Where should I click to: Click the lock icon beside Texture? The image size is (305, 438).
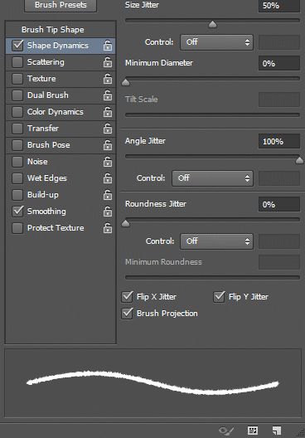coord(108,79)
